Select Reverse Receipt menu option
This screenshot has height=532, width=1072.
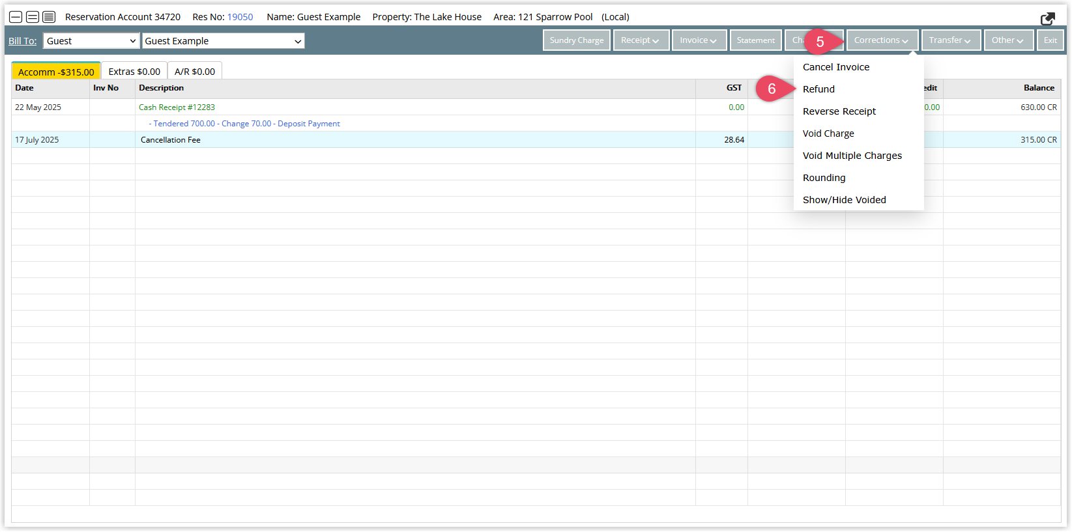click(839, 111)
